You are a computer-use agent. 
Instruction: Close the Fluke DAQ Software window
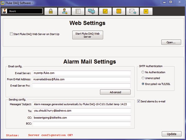pyautogui.click(x=179, y=2)
